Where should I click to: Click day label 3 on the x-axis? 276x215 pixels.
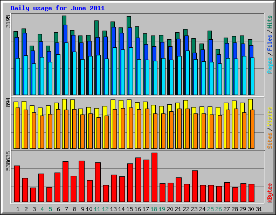point(34,209)
